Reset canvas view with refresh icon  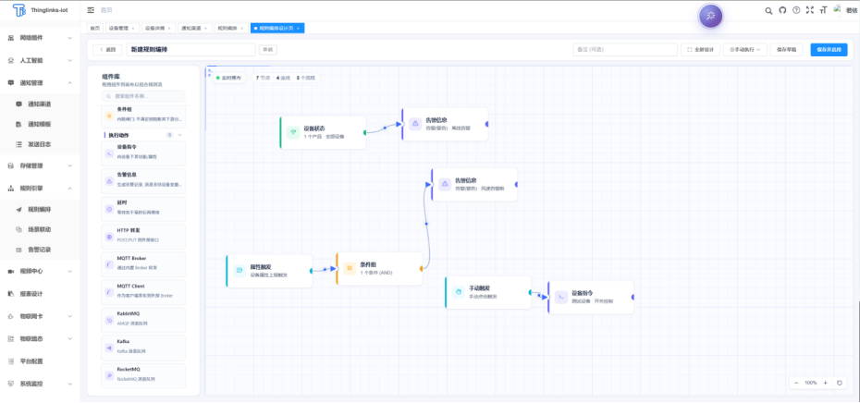coord(840,383)
